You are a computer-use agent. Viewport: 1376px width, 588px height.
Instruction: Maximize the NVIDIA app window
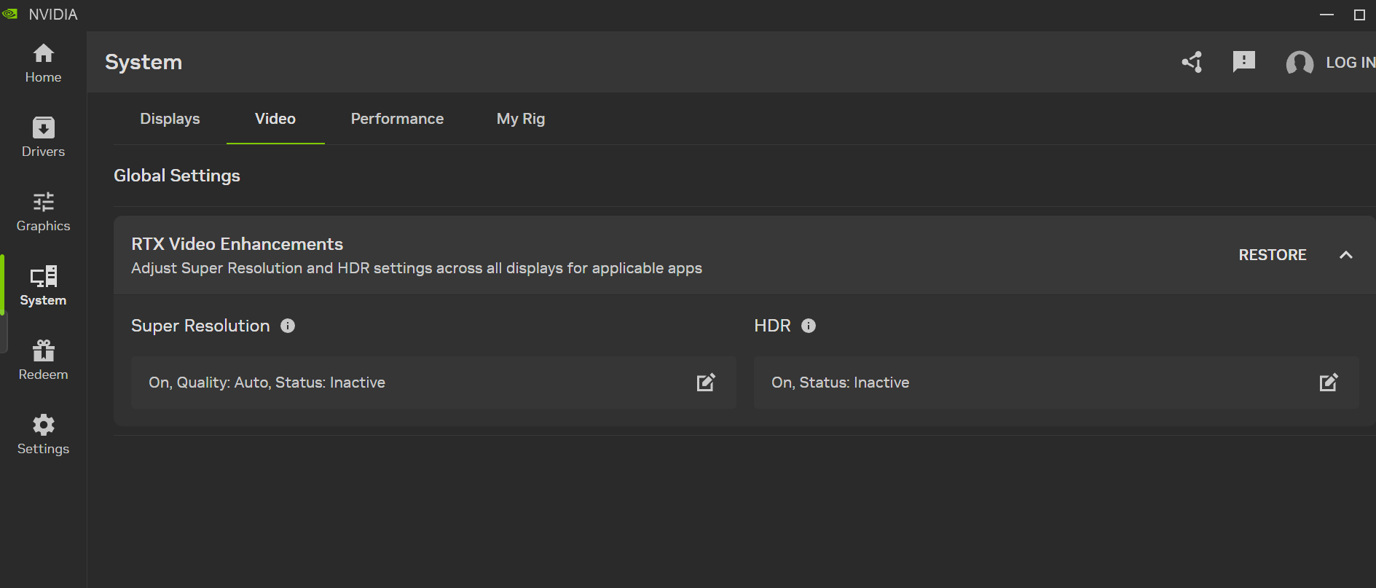1359,15
